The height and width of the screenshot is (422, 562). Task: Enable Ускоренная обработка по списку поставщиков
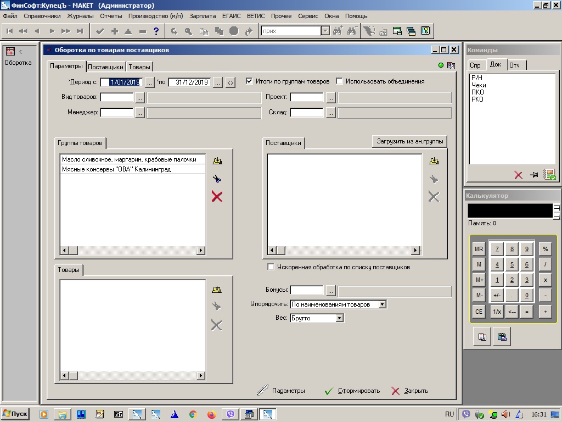click(x=271, y=267)
